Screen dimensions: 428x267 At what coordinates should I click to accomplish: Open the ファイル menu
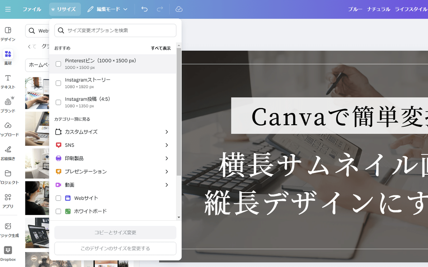coord(32,9)
